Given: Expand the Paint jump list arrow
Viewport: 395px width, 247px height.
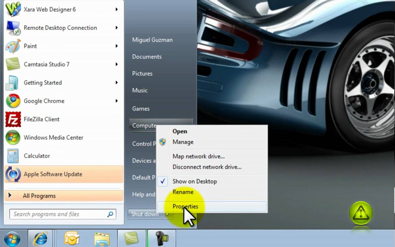Looking at the screenshot, I should point(117,46).
